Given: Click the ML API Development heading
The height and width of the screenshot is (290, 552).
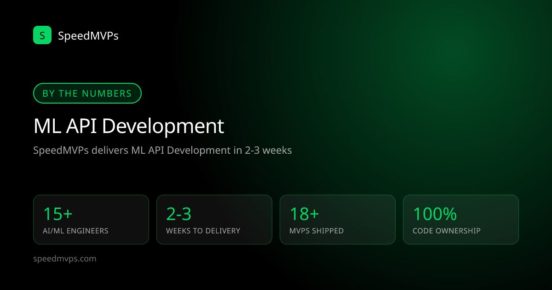Looking at the screenshot, I should point(129,126).
